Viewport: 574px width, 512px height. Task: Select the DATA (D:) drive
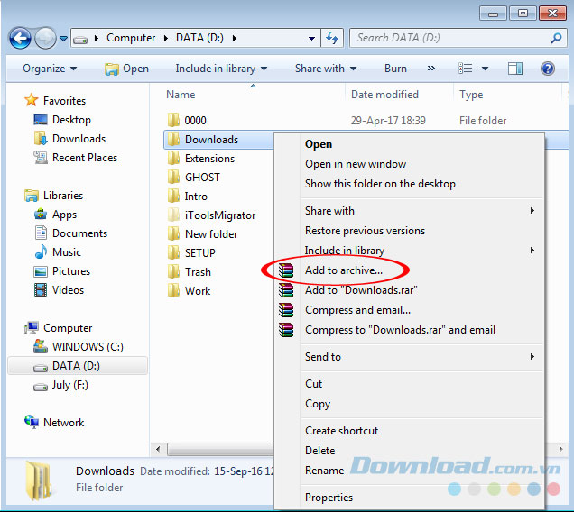[78, 366]
